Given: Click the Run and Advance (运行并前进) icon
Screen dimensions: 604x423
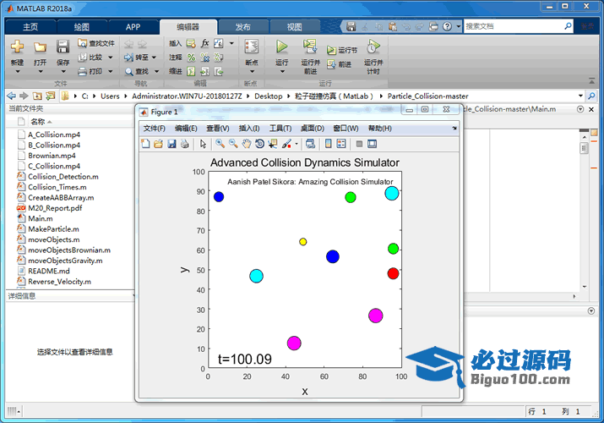Looking at the screenshot, I should pos(310,47).
